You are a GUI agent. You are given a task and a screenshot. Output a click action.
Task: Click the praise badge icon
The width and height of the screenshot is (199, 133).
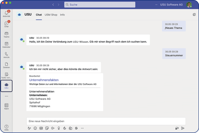pos(59,128)
